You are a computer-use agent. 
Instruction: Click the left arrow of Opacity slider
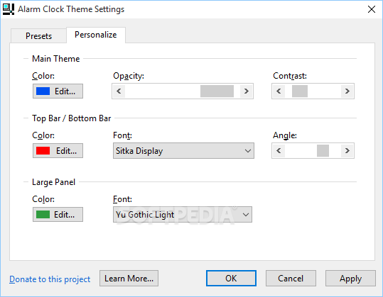coord(119,91)
